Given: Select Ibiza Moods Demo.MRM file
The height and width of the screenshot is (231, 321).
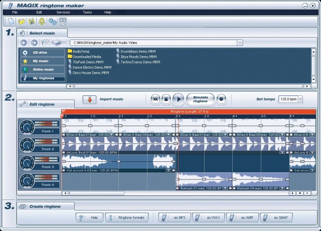Looking at the screenshot, I should pyautogui.click(x=136, y=57).
